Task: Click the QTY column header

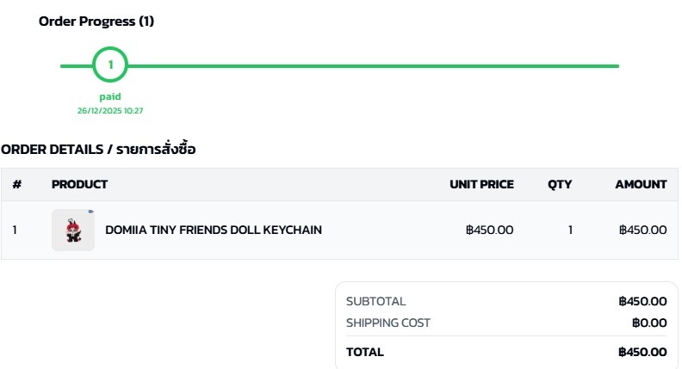Action: (x=560, y=184)
